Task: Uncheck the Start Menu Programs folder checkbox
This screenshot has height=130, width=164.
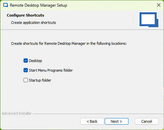Action: click(26, 70)
